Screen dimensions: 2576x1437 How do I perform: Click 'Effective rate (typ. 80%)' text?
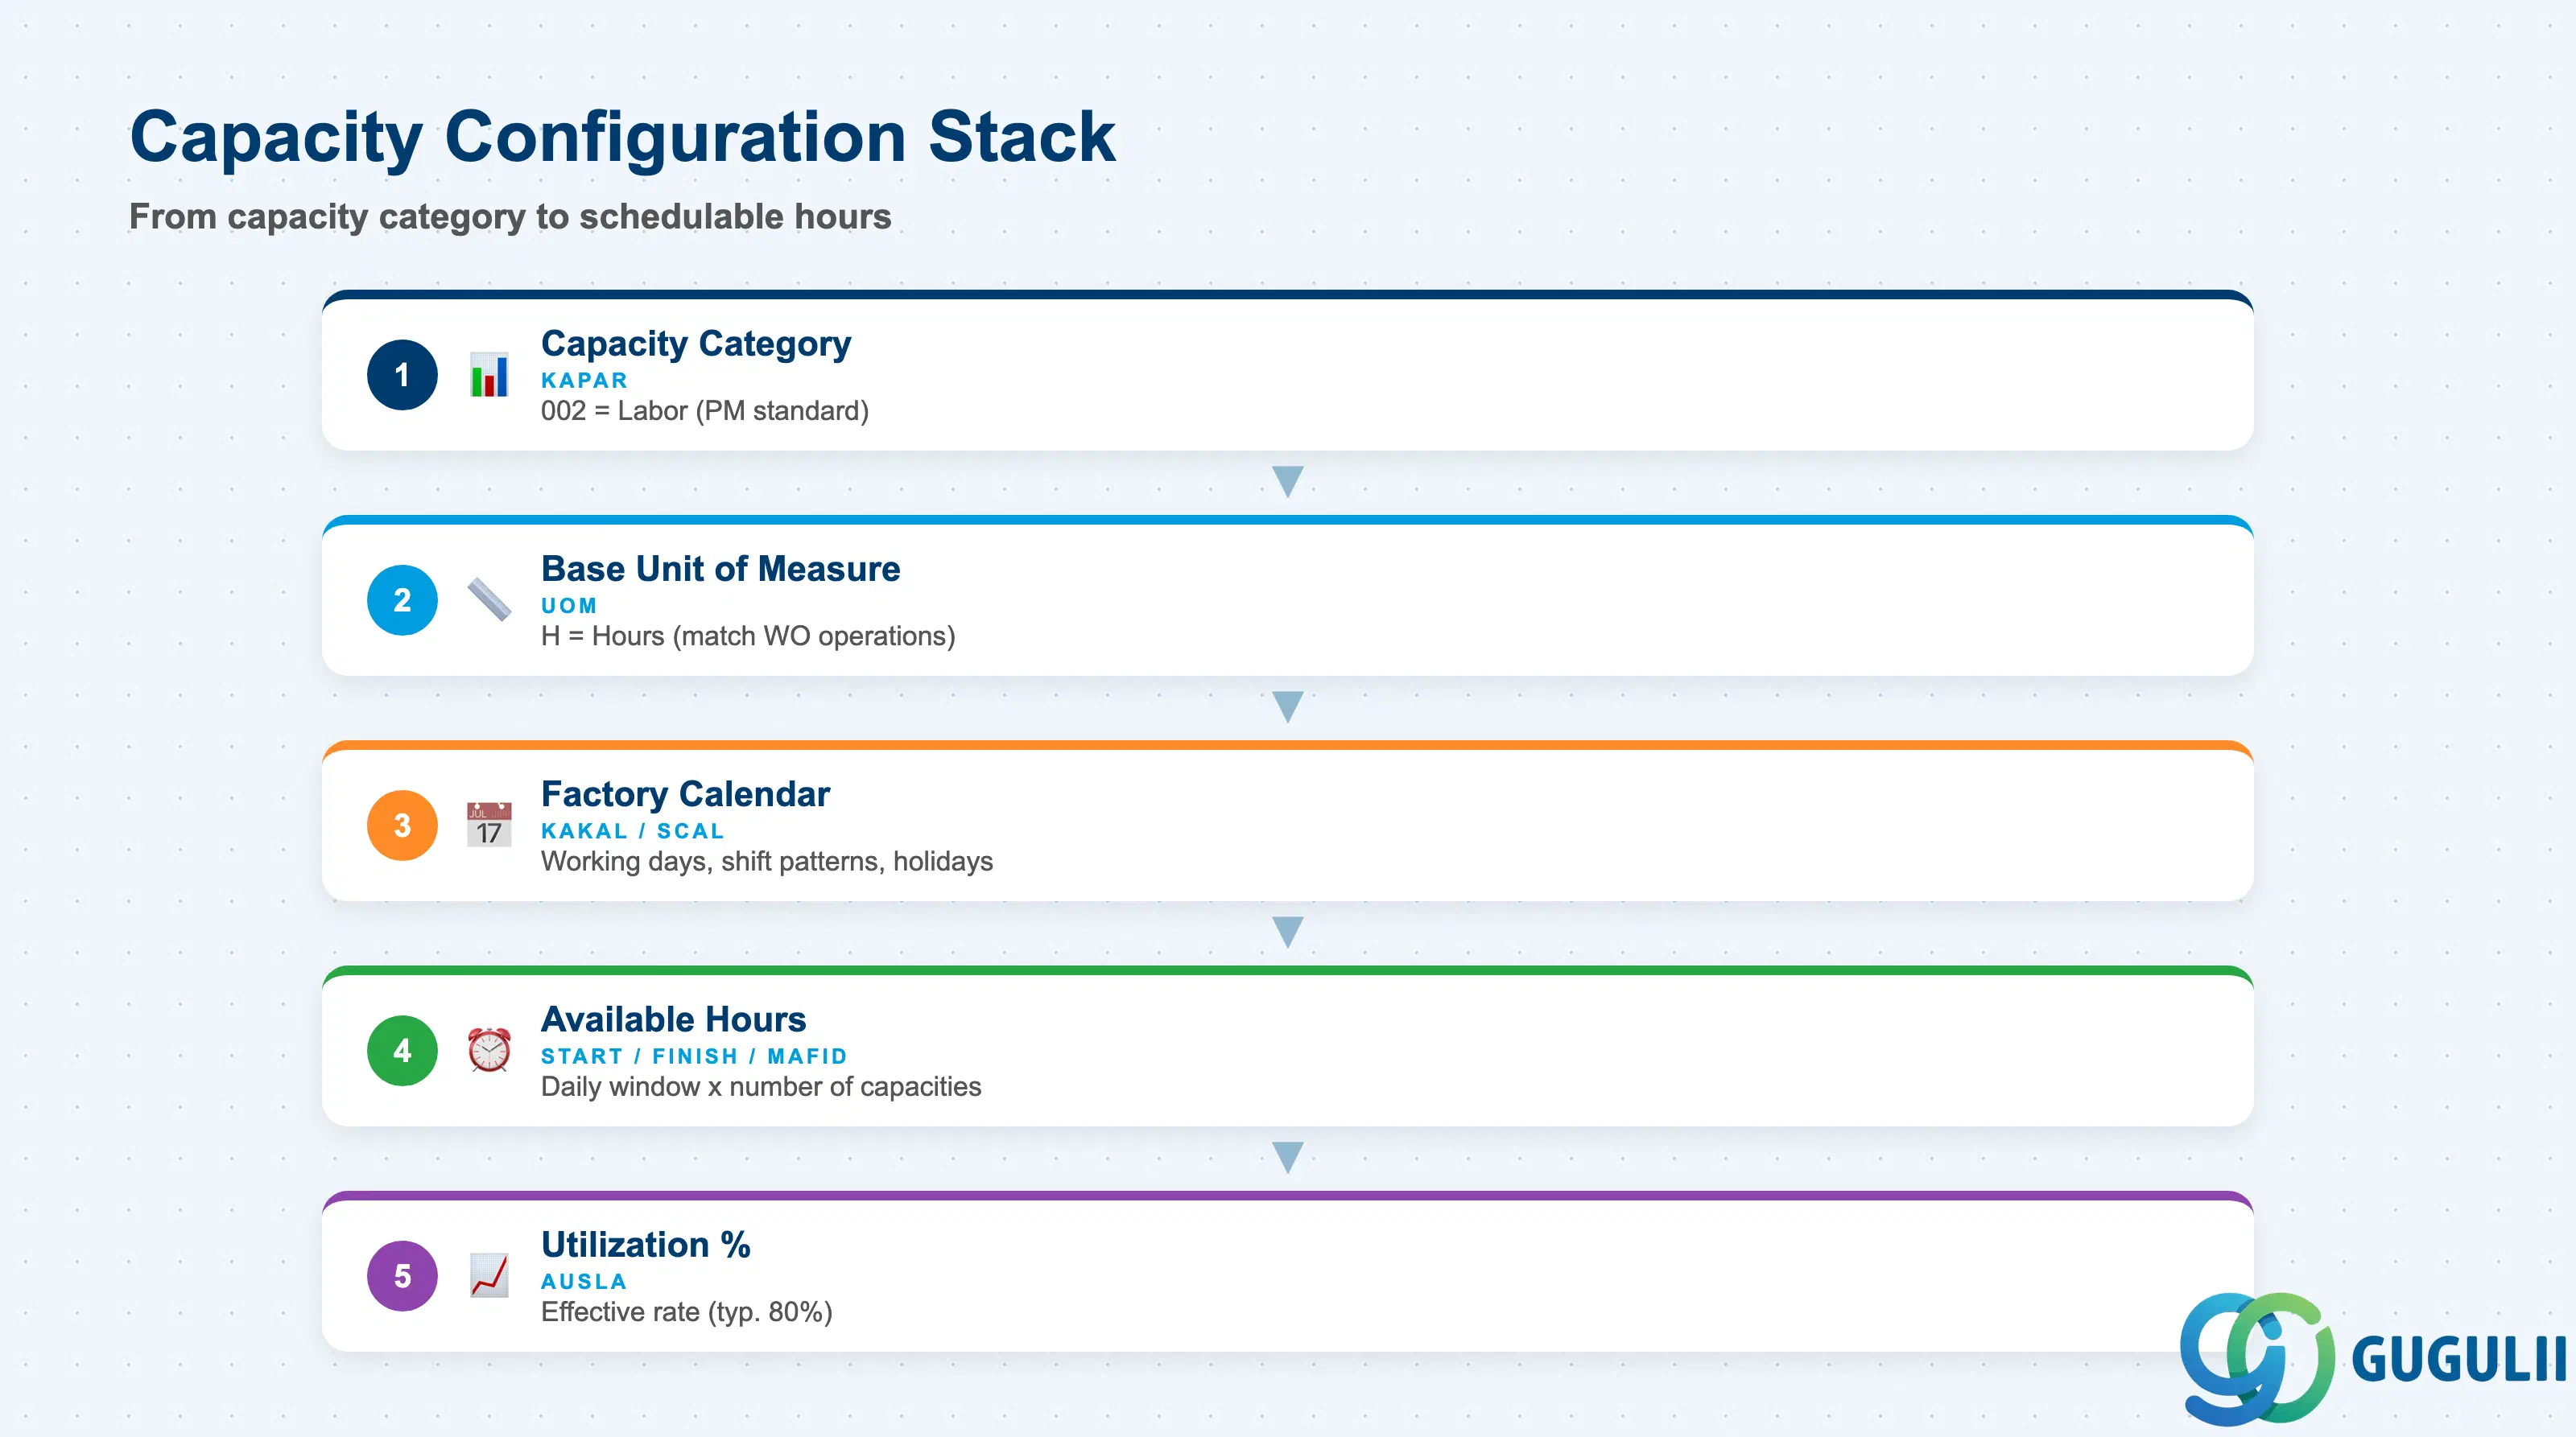(x=687, y=1312)
